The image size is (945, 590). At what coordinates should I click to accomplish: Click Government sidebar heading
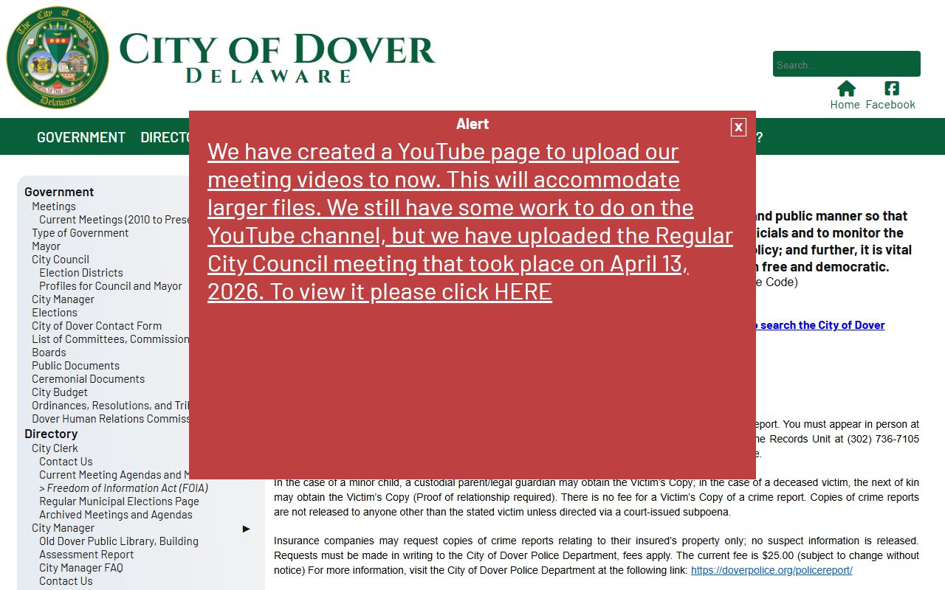point(59,192)
